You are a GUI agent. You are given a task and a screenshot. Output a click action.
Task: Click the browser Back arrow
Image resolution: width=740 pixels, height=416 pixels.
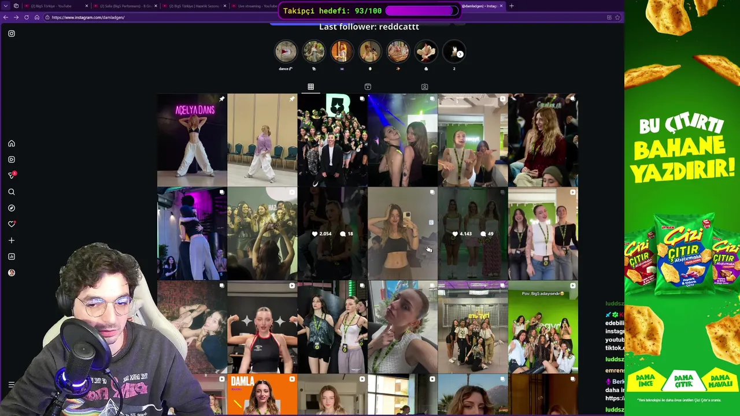click(6, 17)
